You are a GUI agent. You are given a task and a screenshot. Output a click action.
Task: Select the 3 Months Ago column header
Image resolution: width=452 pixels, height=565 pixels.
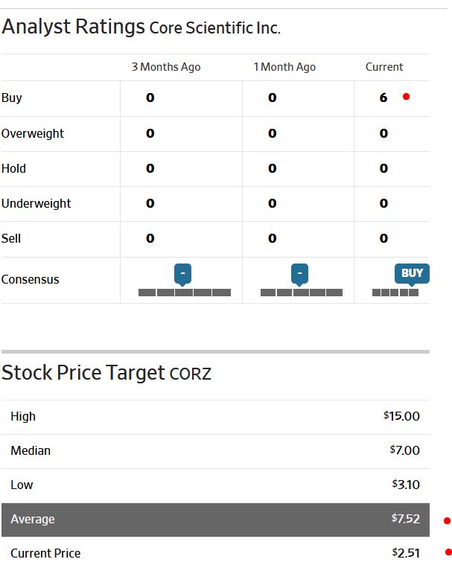tap(166, 67)
